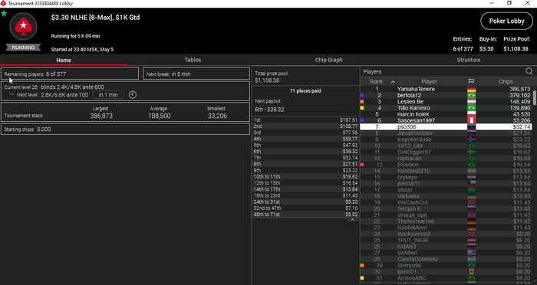Click the PokerStars red spade logo
This screenshot has height=285, width=537.
(23, 27)
